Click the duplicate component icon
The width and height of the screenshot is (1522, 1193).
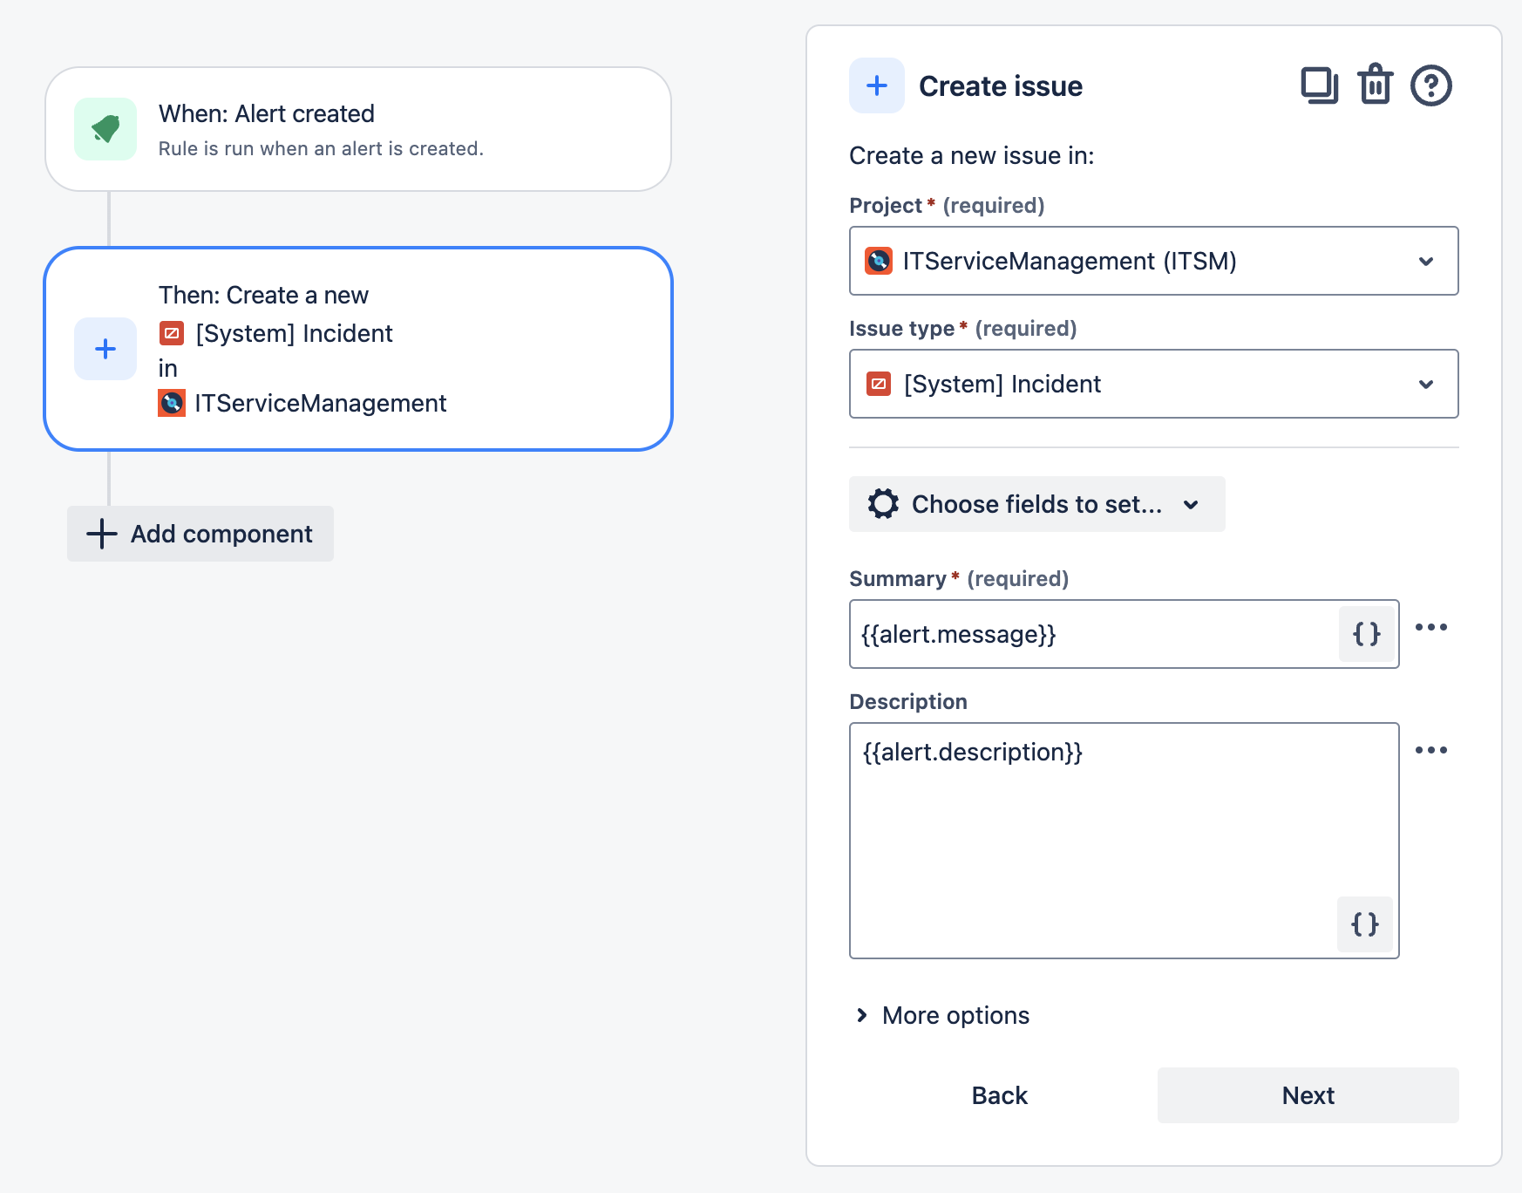[x=1319, y=85]
